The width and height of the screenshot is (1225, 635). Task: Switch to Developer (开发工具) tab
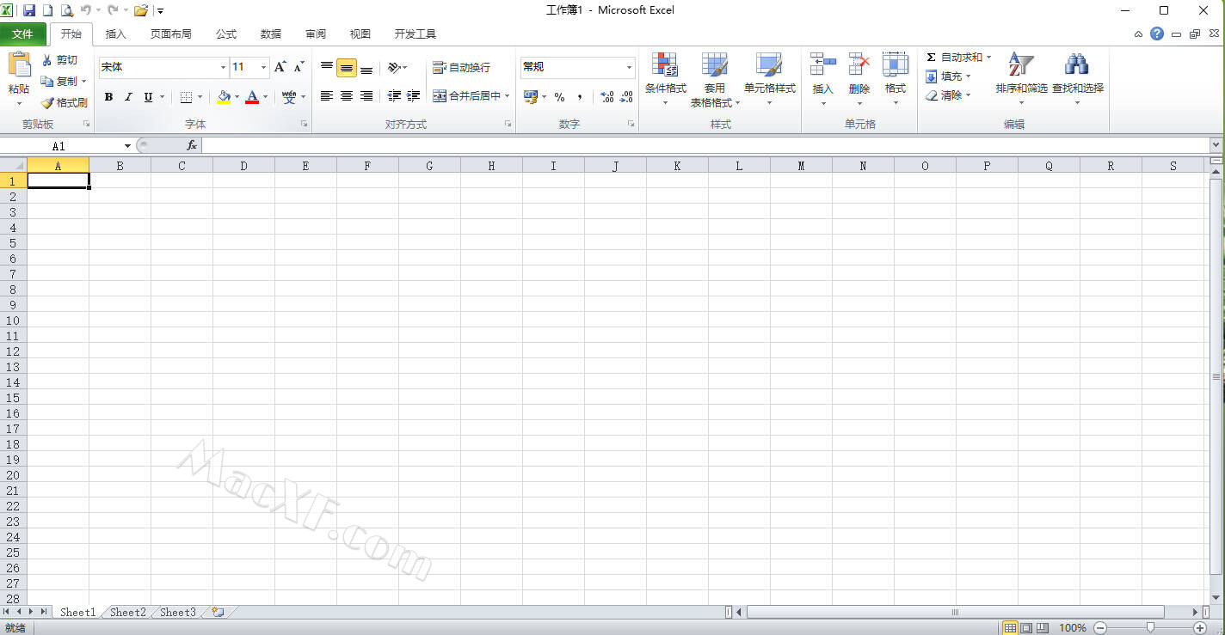pyautogui.click(x=416, y=34)
